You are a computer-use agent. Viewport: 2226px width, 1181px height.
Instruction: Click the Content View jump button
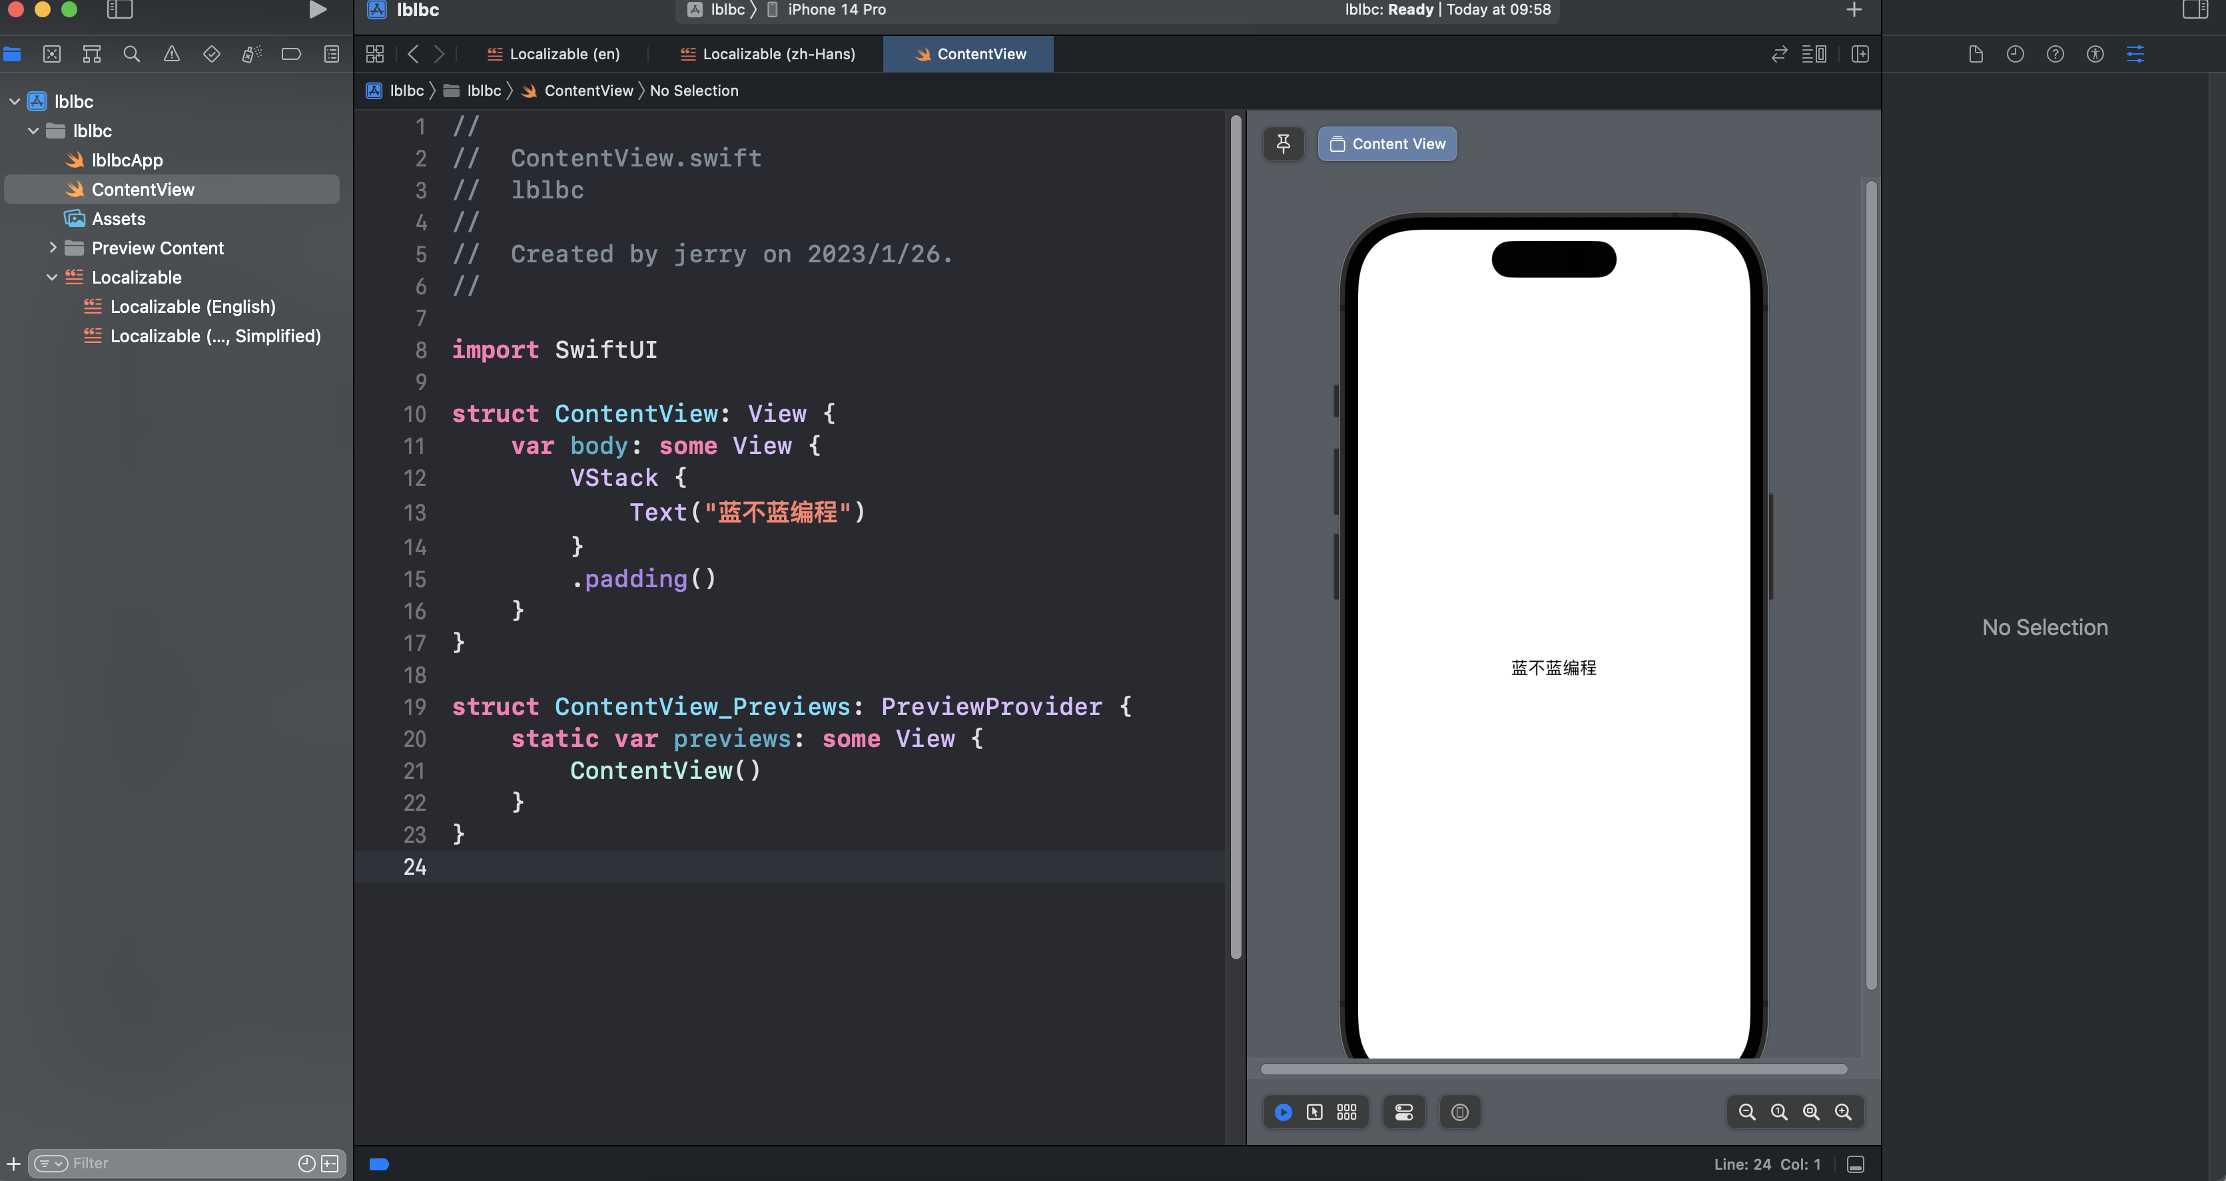pyautogui.click(x=1387, y=143)
